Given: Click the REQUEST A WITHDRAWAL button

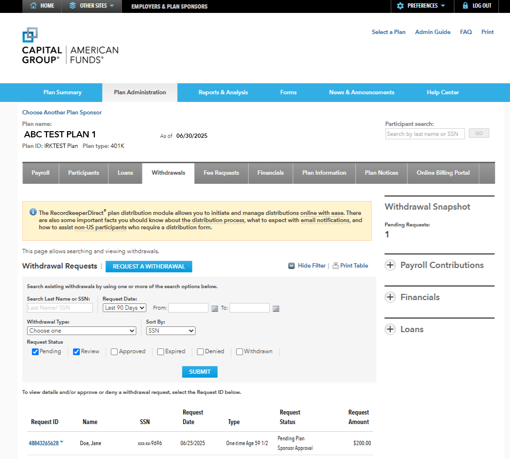Looking at the screenshot, I should tap(149, 267).
